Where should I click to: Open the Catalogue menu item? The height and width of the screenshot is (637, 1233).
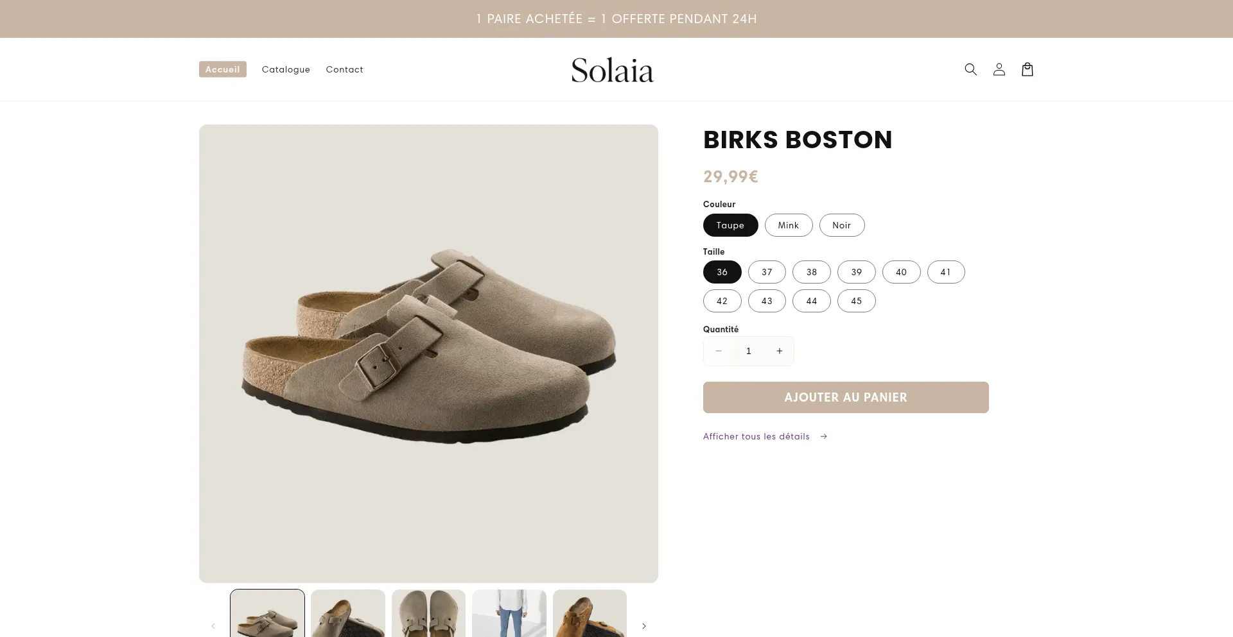(x=286, y=69)
